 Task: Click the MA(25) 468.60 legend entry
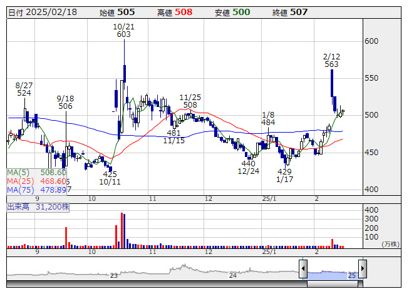(x=36, y=181)
